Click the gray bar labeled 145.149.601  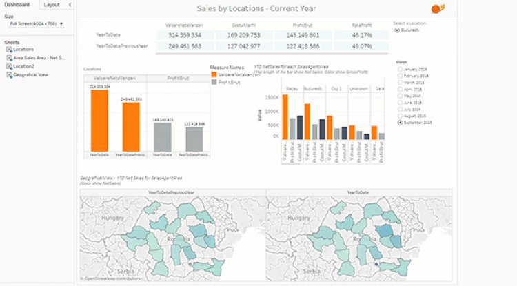coord(163,137)
